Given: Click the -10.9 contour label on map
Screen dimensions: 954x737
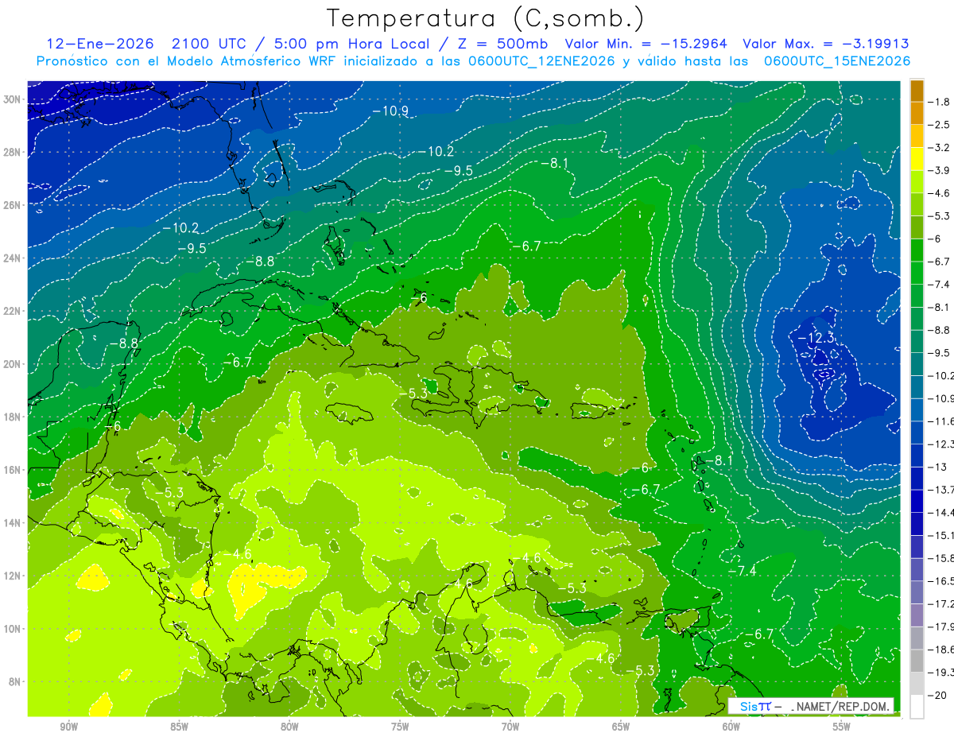Looking at the screenshot, I should (390, 111).
